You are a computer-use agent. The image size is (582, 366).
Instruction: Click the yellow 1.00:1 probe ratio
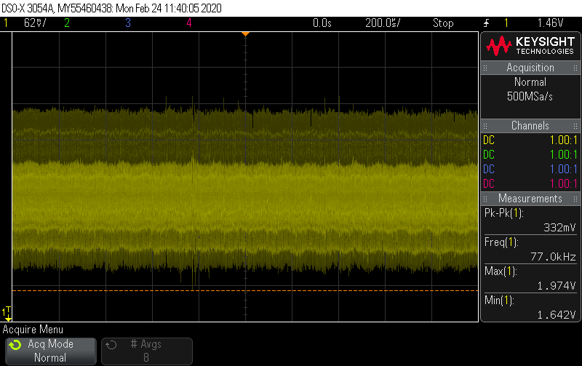point(563,140)
